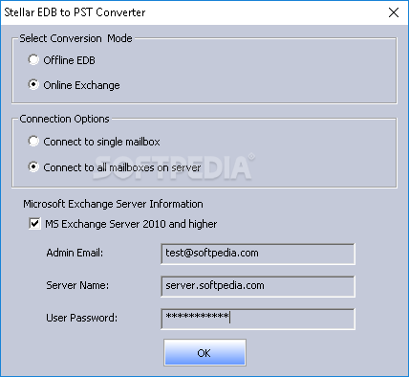Click the User Password label

pos(82,318)
